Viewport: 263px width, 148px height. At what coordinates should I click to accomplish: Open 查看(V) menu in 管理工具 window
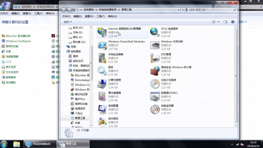(89, 16)
